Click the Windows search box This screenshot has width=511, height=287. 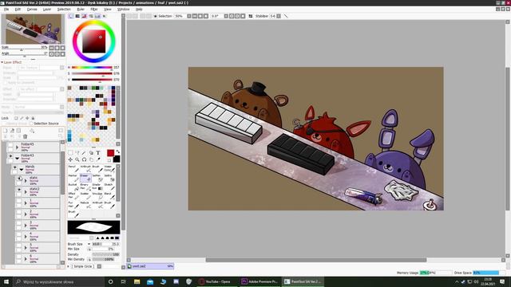[58, 281]
